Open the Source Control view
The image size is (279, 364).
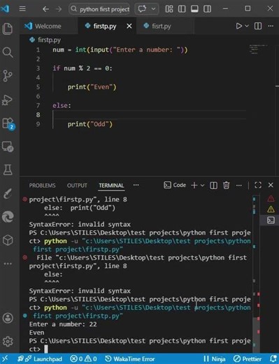point(8,76)
